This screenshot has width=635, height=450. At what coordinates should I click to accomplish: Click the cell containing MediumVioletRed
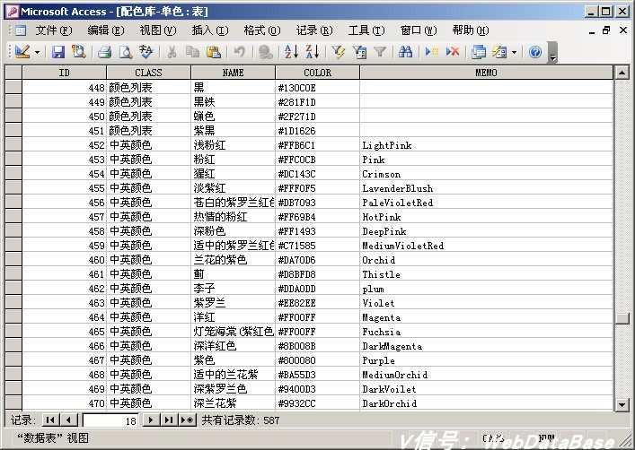tap(487, 246)
